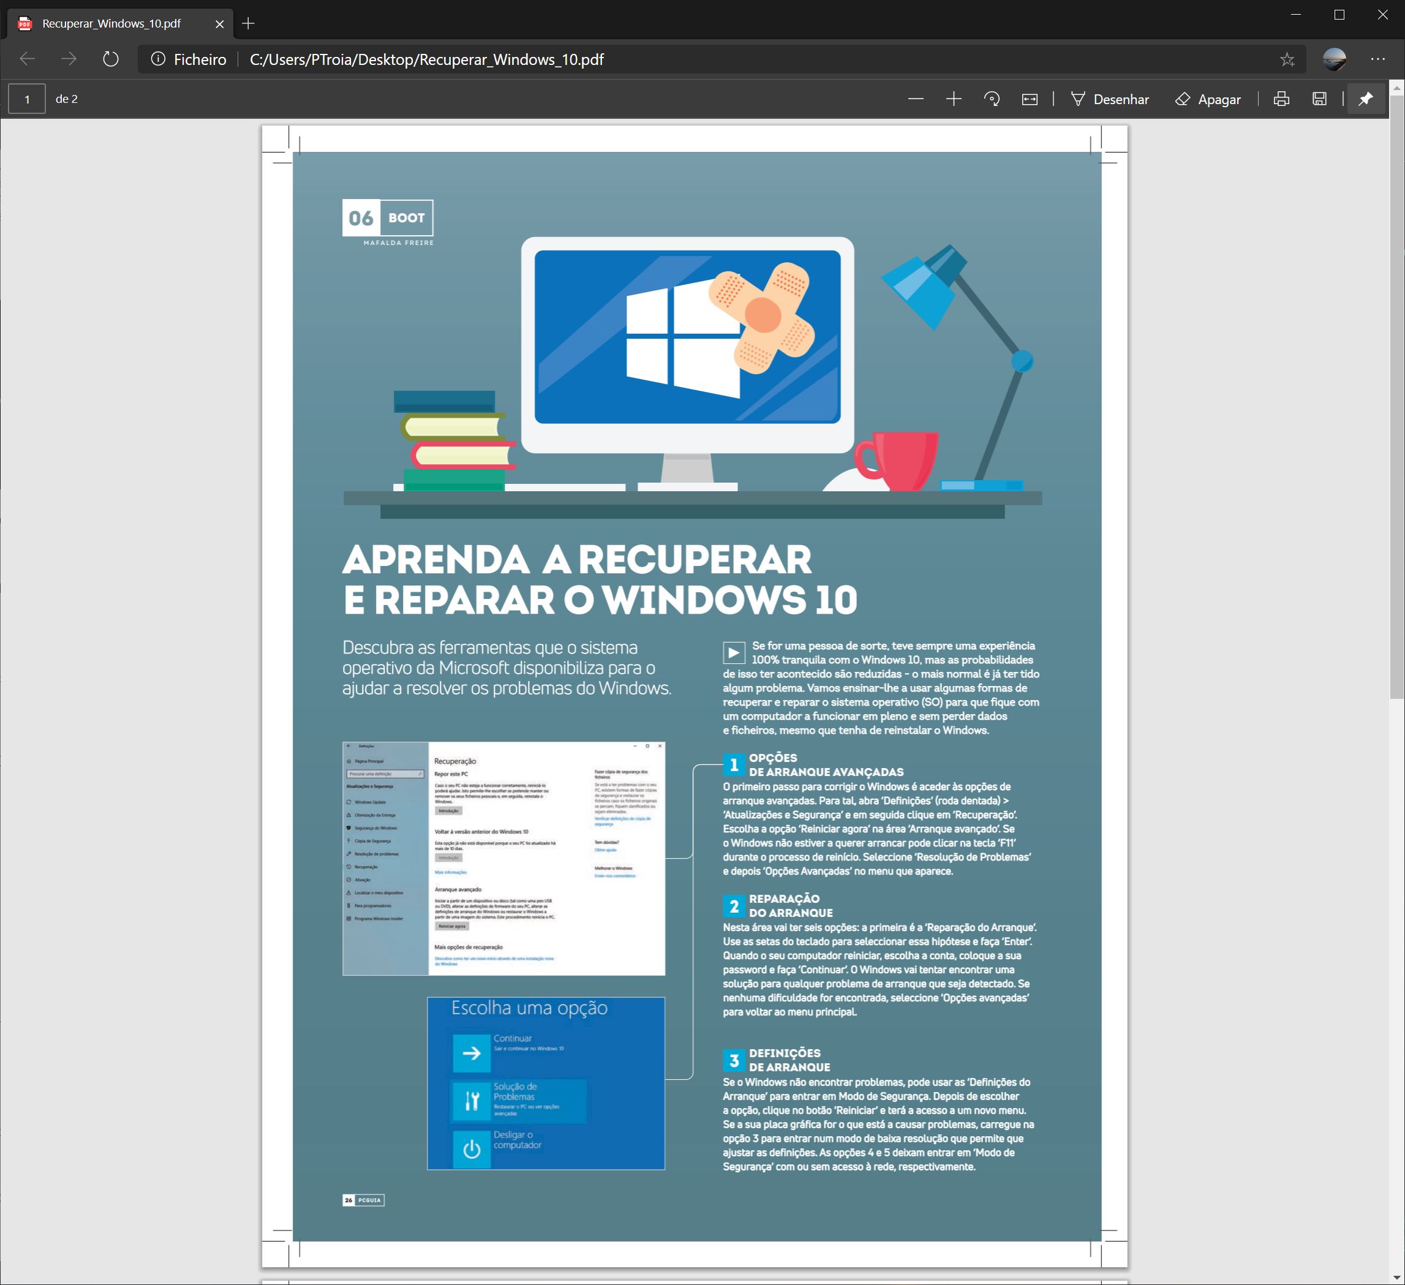Click the vertical scrollbar thumb

coord(1396,398)
